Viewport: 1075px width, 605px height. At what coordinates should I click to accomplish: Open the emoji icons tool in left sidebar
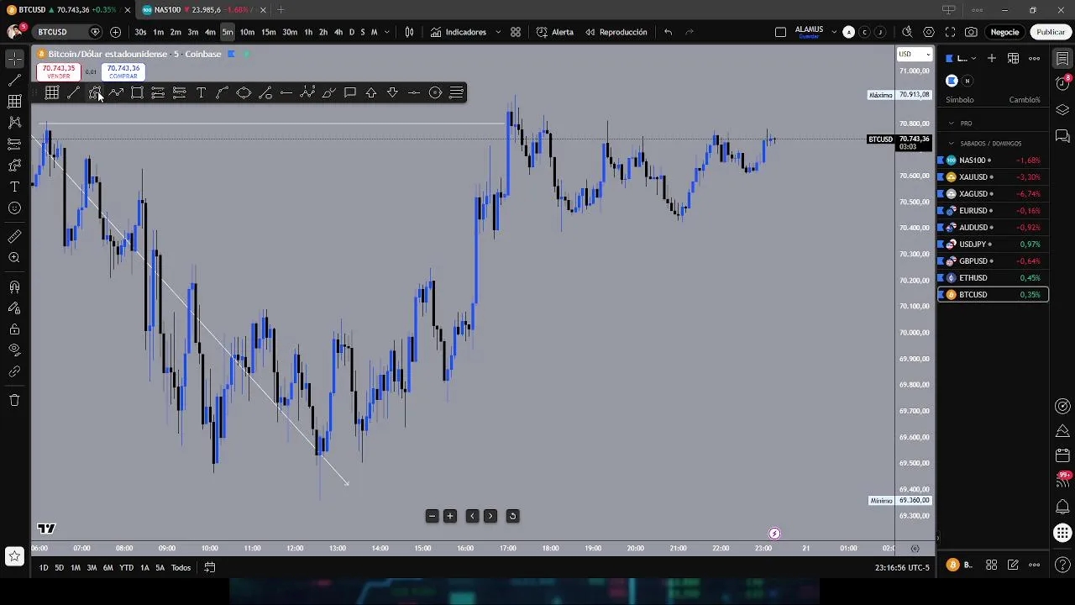[14, 208]
